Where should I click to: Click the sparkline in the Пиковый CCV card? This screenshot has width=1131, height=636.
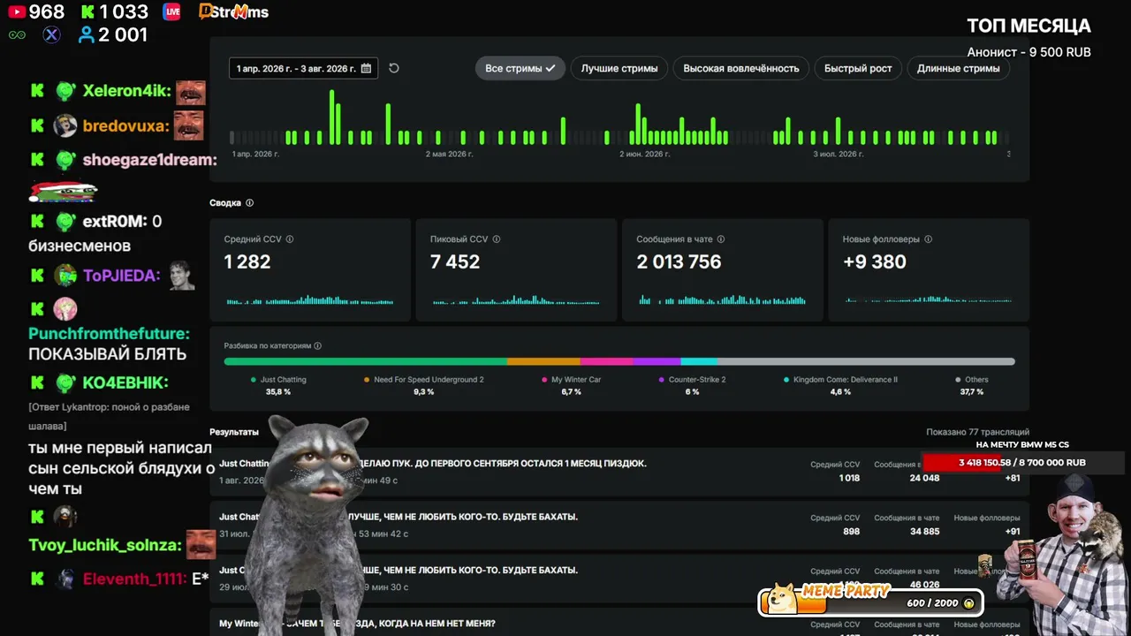(x=516, y=300)
